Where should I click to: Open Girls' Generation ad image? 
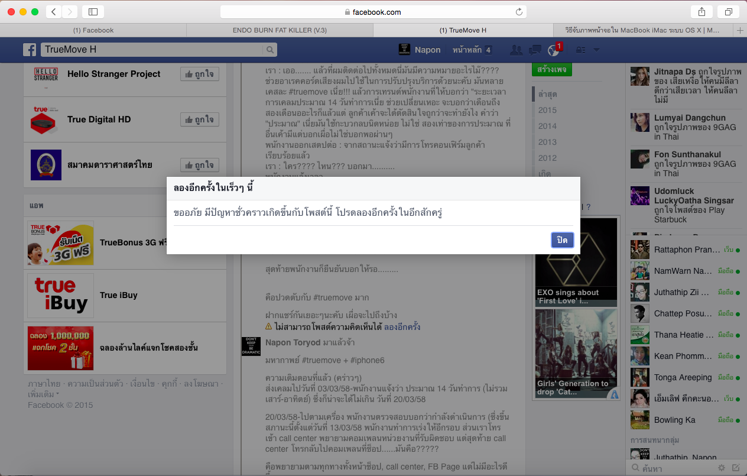576,354
